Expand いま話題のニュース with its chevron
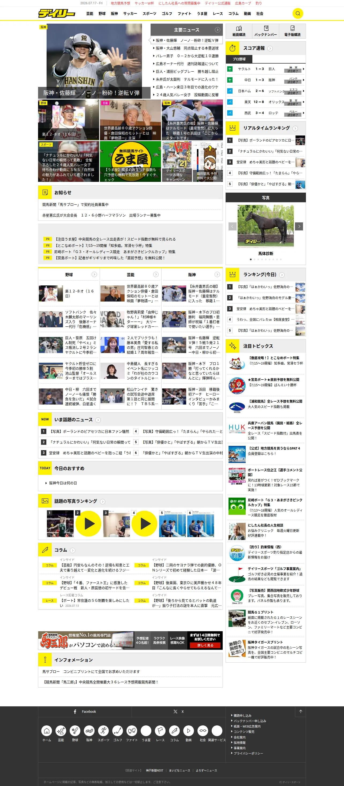 98,420
